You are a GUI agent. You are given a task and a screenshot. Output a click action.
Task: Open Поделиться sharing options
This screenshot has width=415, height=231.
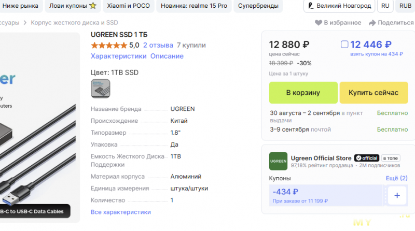tap(395, 23)
